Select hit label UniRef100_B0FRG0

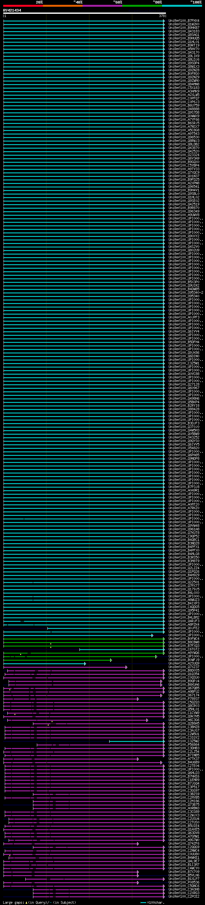[x=184, y=74]
